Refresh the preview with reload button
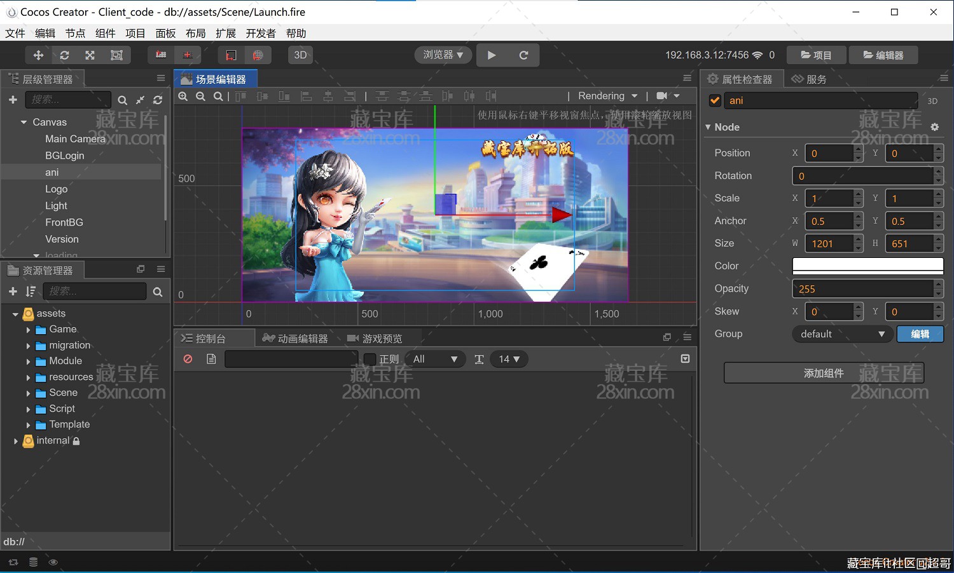The height and width of the screenshot is (573, 954). click(x=523, y=55)
